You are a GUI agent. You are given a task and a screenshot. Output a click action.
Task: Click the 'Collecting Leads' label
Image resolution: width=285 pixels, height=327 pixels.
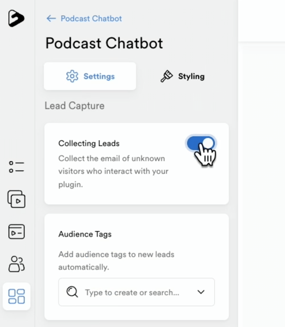tap(89, 144)
